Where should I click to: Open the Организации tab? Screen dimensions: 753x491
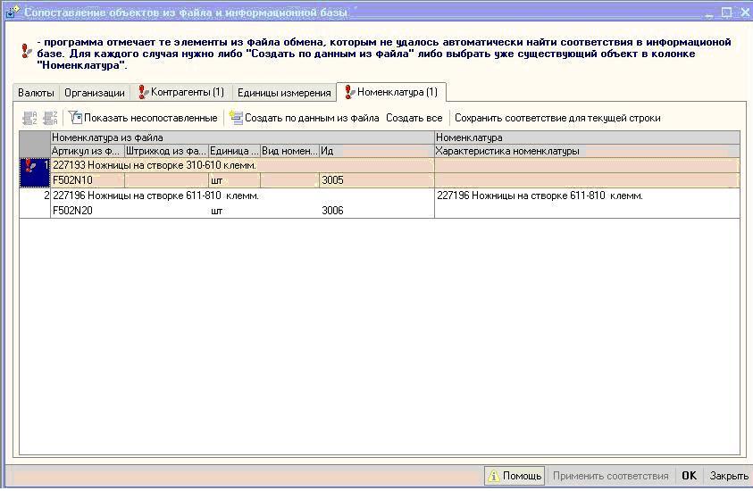[95, 93]
